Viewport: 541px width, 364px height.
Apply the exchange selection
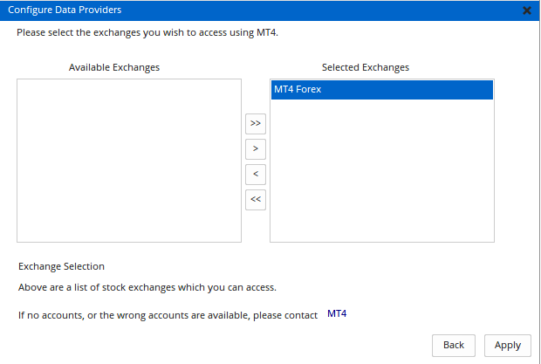coord(507,345)
